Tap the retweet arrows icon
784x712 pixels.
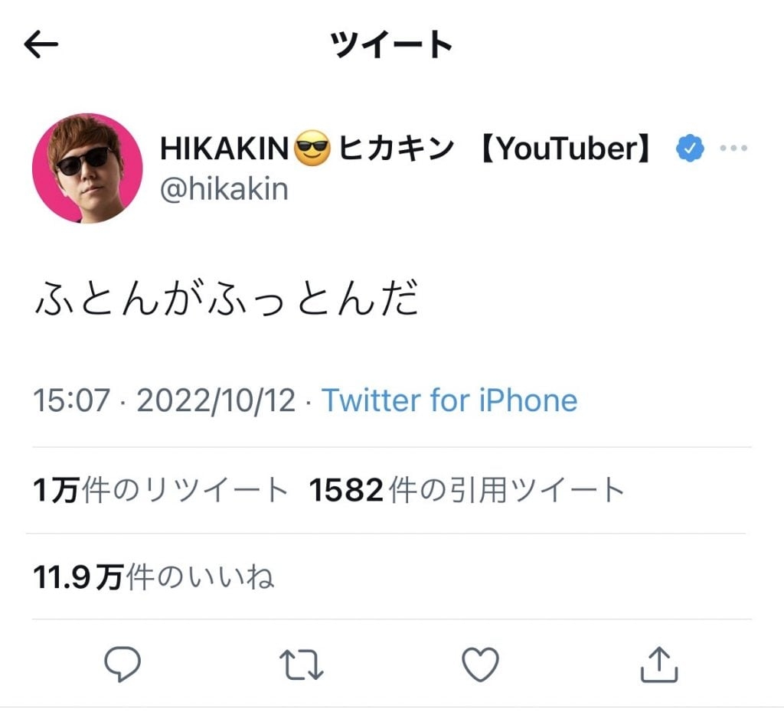(x=302, y=665)
